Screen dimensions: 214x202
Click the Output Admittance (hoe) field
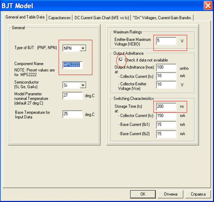166,67
